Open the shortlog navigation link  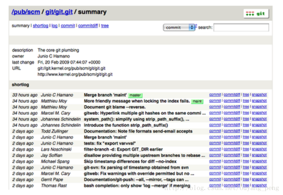(40, 26)
